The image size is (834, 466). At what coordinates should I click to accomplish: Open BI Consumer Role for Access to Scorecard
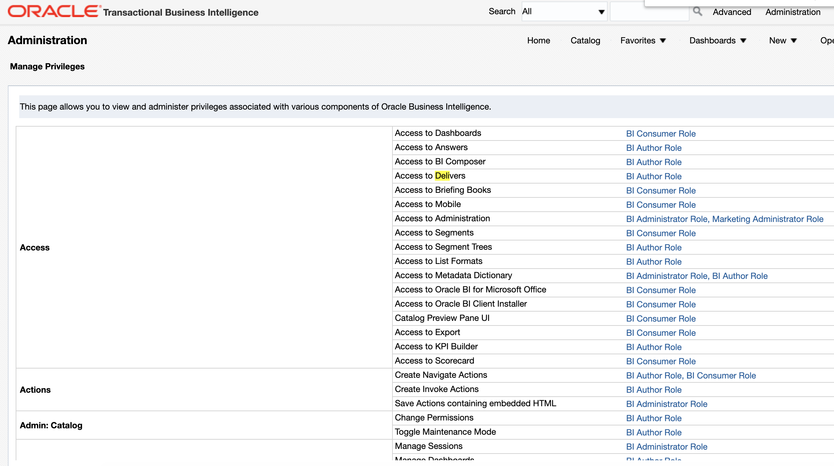661,361
